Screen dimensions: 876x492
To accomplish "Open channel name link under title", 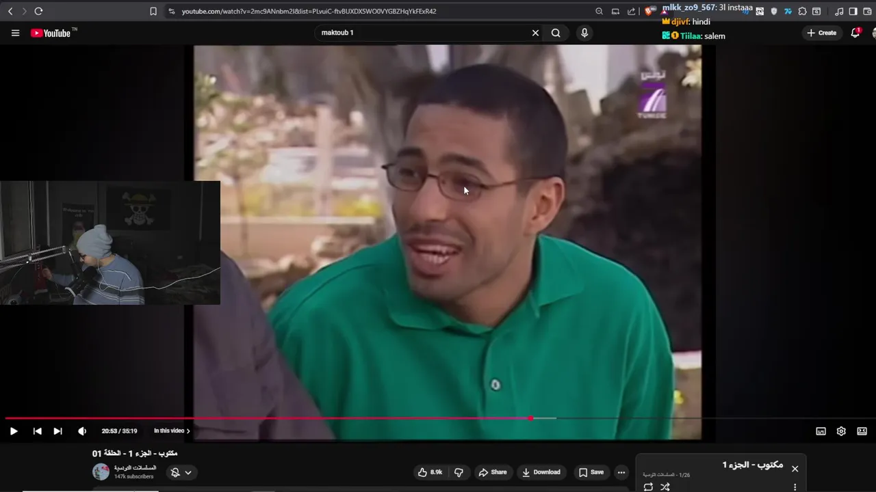I will (x=135, y=468).
